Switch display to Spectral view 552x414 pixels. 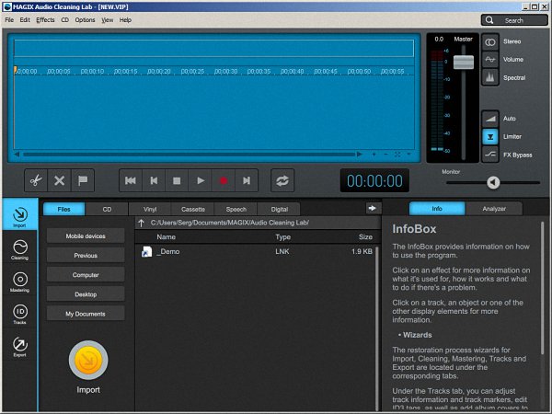coord(491,78)
